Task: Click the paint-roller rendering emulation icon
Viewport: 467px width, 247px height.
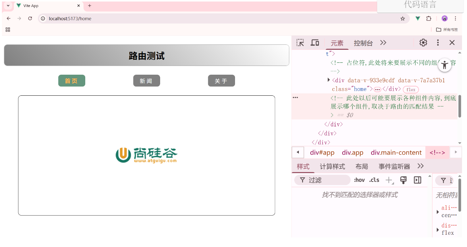Action: click(403, 180)
